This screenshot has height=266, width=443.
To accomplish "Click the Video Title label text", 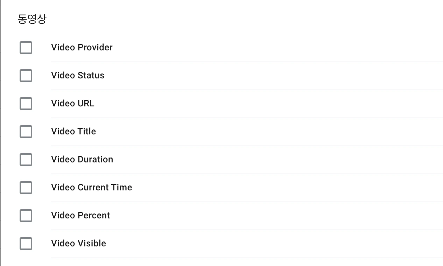I will pyautogui.click(x=73, y=132).
